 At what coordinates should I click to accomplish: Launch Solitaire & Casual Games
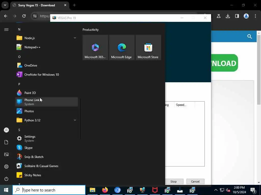[x=47, y=166]
